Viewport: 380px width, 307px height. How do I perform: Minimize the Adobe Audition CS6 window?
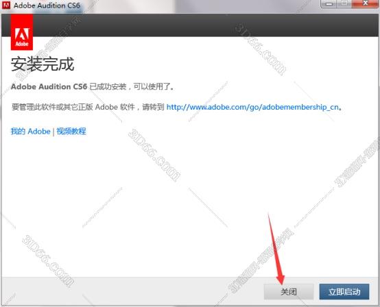click(329, 3)
